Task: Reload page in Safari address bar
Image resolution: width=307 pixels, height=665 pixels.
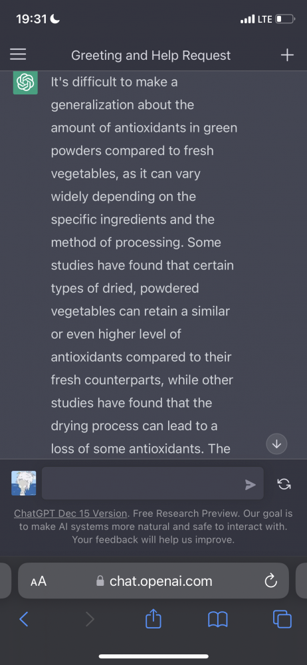Action: [270, 581]
